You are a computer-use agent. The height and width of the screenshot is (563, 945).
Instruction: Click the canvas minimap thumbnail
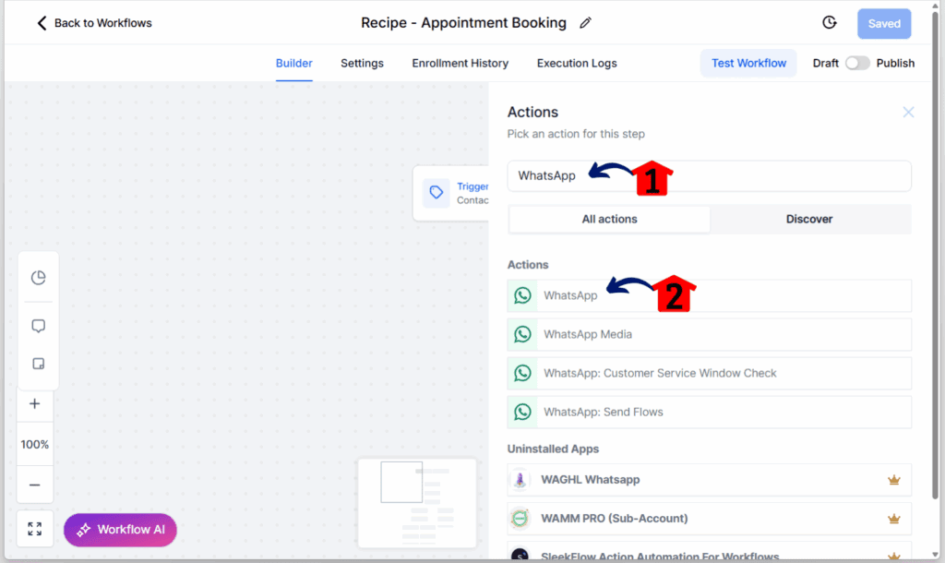pos(417,503)
